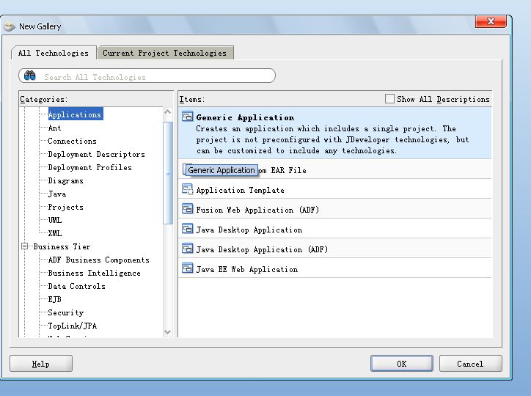Click the Java Desktop Application (ADF) icon
The width and height of the screenshot is (531, 396).
(x=187, y=249)
